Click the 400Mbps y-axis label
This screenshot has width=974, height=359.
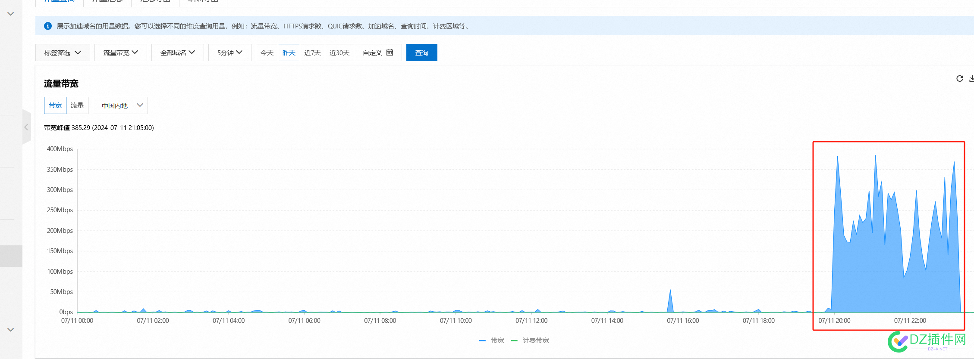point(60,149)
